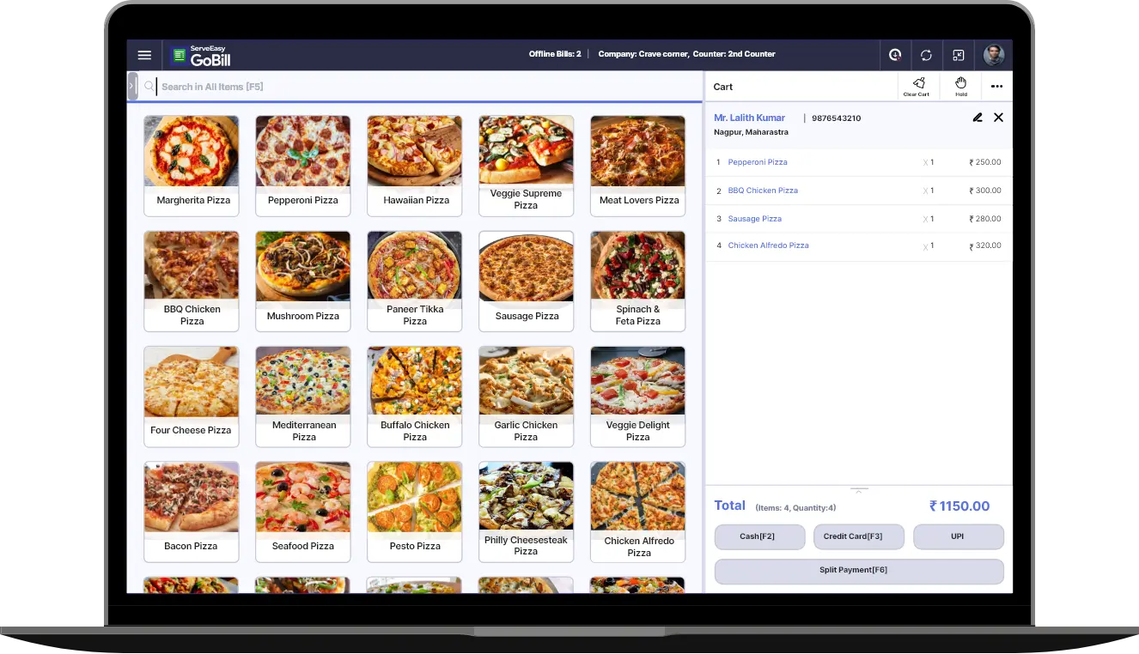Open Split Payment[F6]

858,571
